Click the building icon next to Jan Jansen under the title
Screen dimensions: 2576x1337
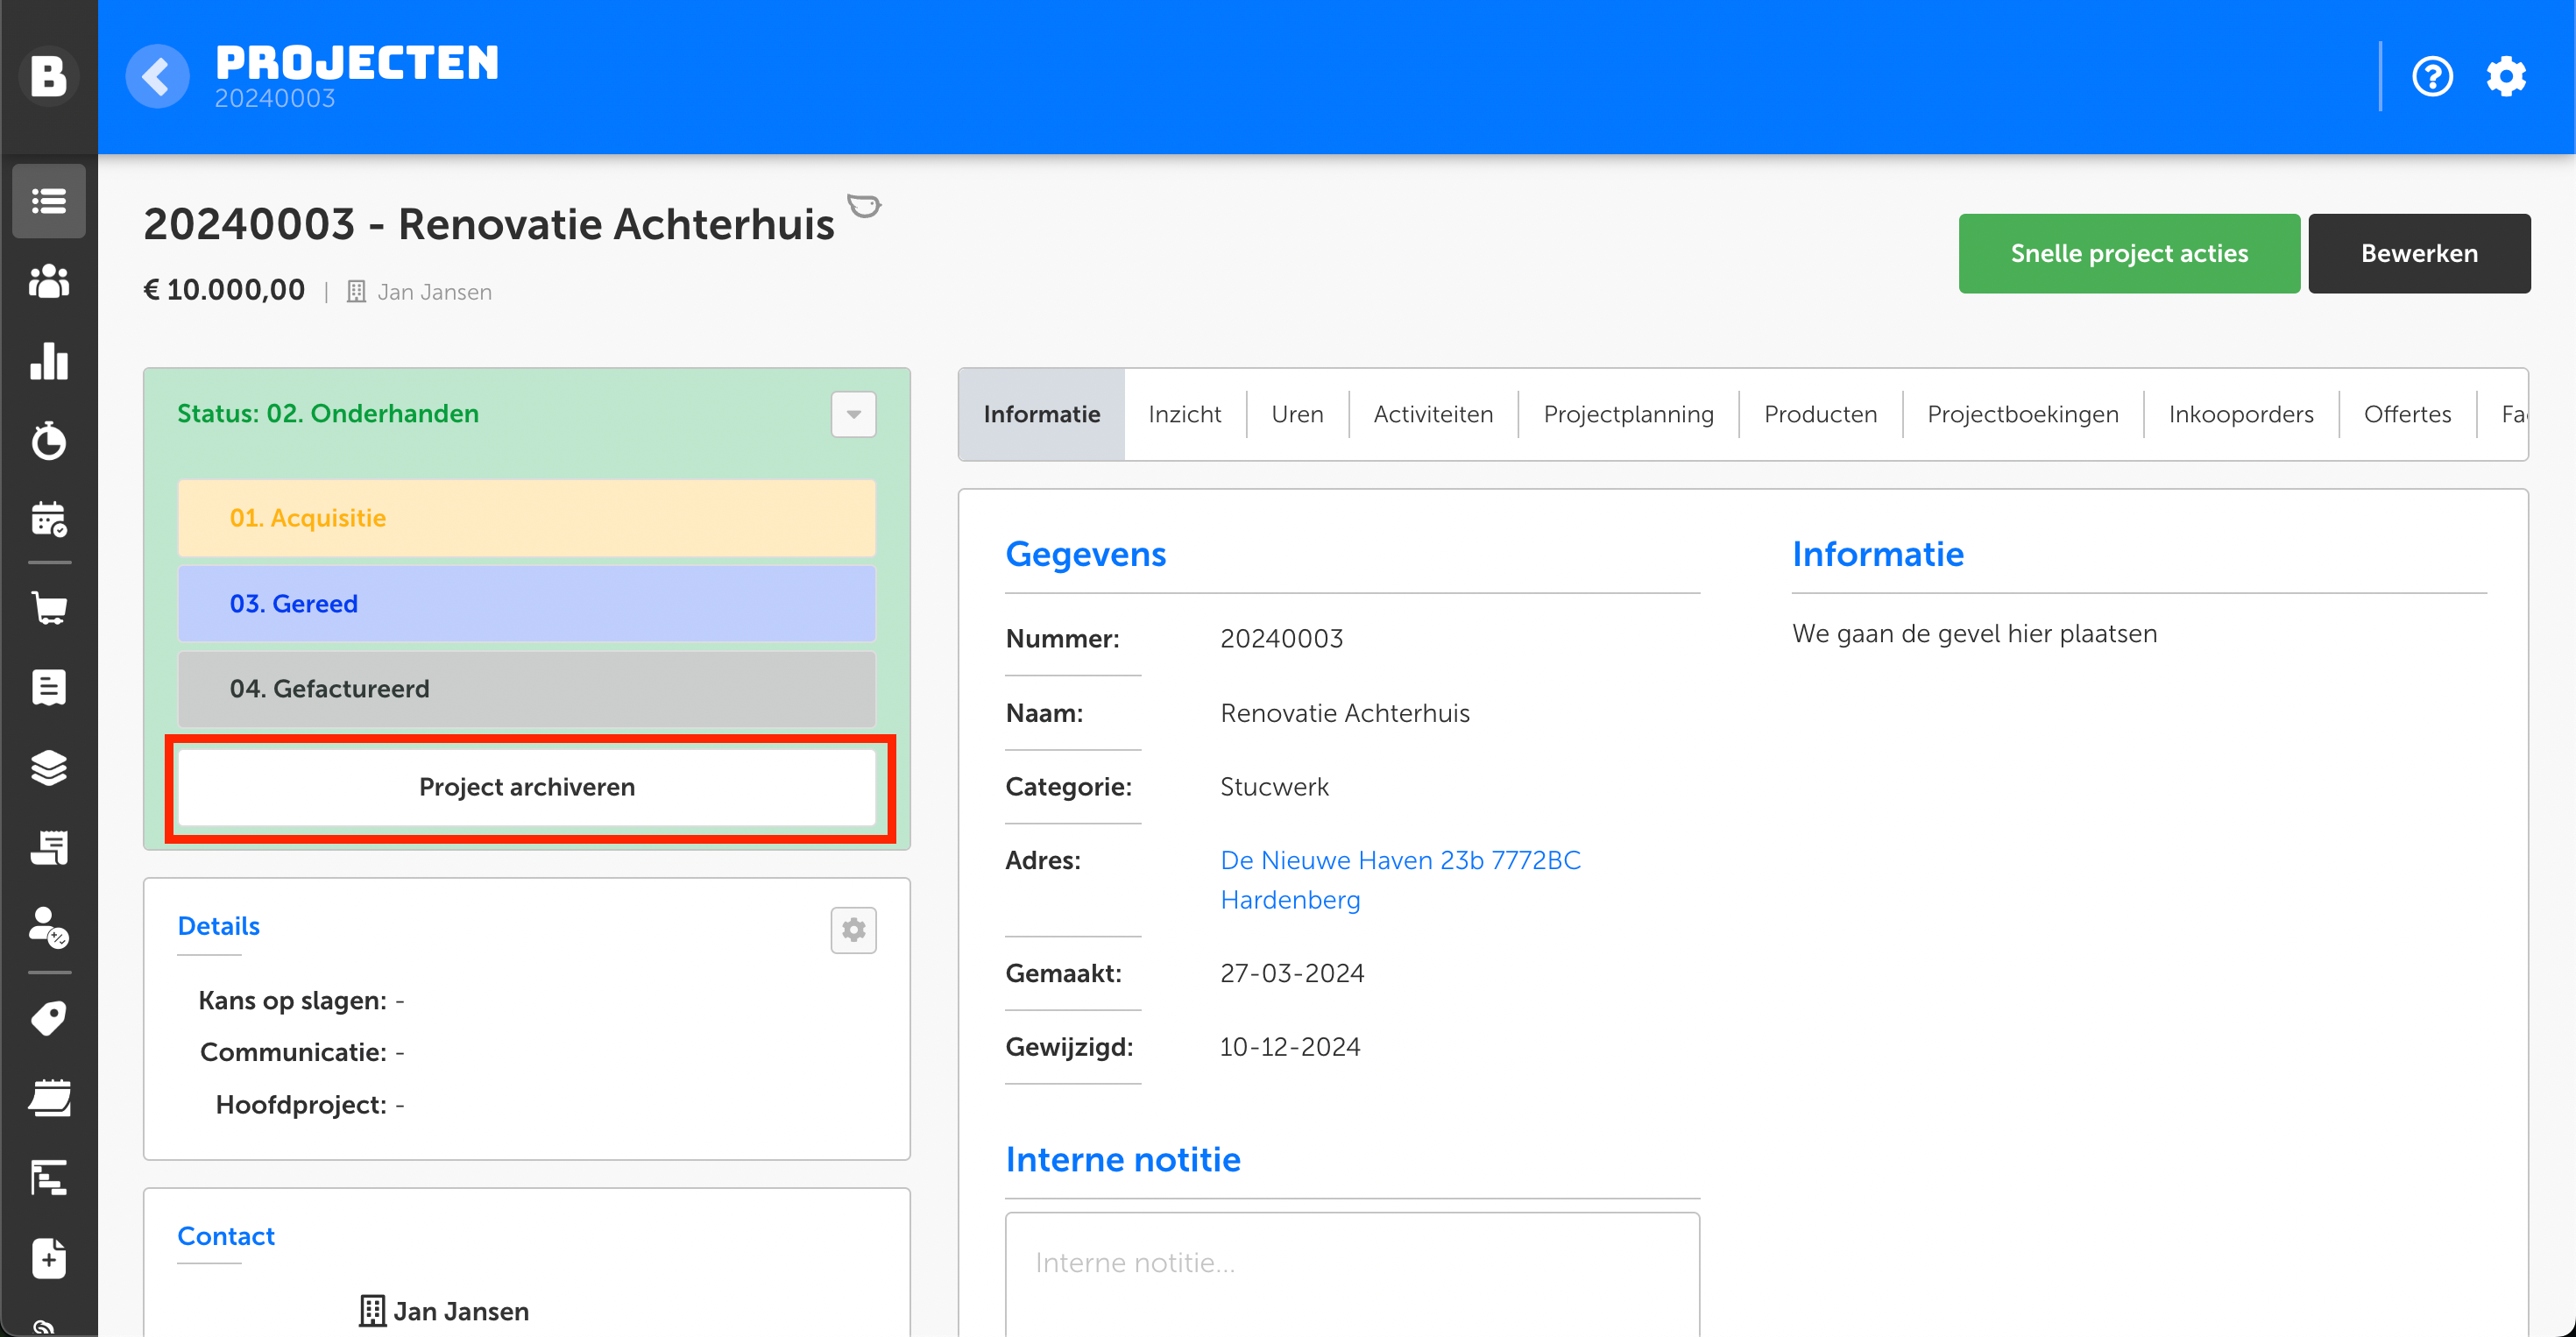point(356,292)
